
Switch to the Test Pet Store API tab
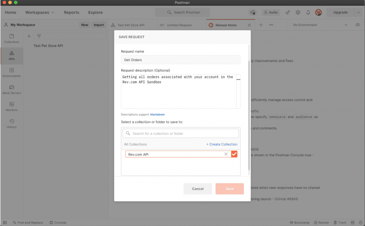point(130,25)
